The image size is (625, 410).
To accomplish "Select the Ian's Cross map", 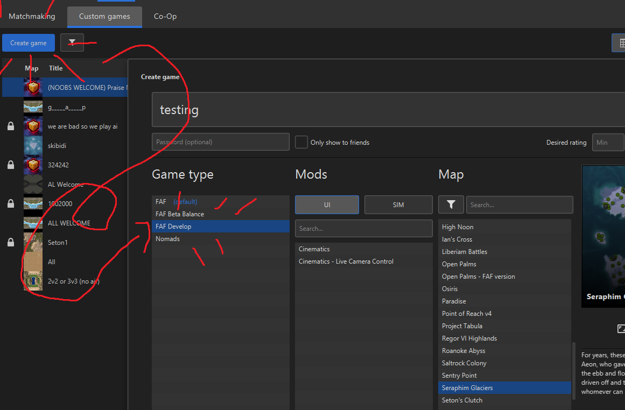I will [504, 239].
